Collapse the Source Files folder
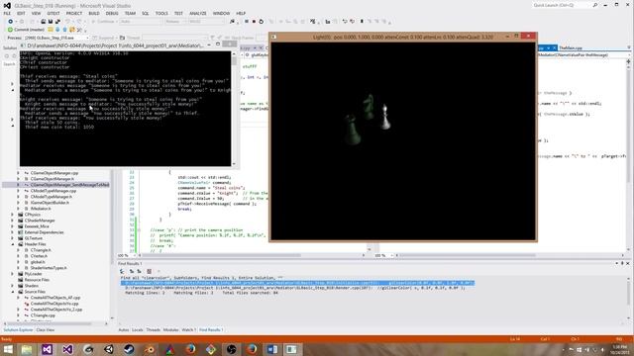This screenshot has width=634, height=356. pos(13,292)
